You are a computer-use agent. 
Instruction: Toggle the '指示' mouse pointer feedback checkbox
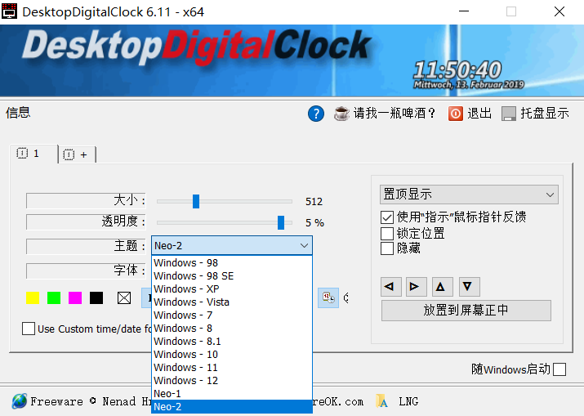tap(387, 217)
